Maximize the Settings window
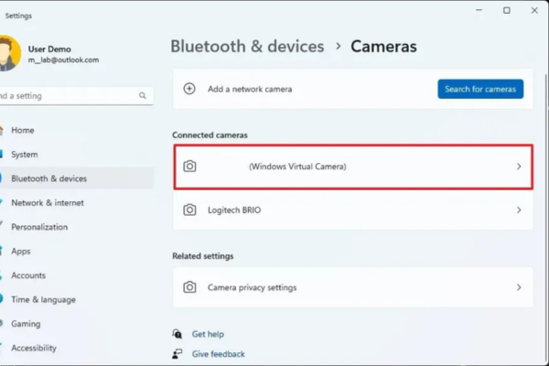Screen dimensions: 549x366 [507, 10]
